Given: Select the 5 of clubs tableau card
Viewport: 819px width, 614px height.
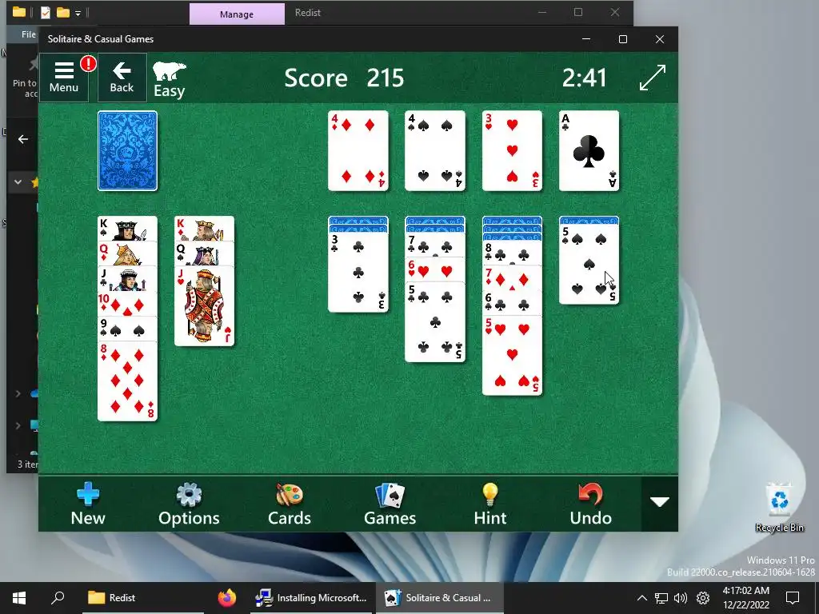Looking at the screenshot, I should pyautogui.click(x=434, y=322).
